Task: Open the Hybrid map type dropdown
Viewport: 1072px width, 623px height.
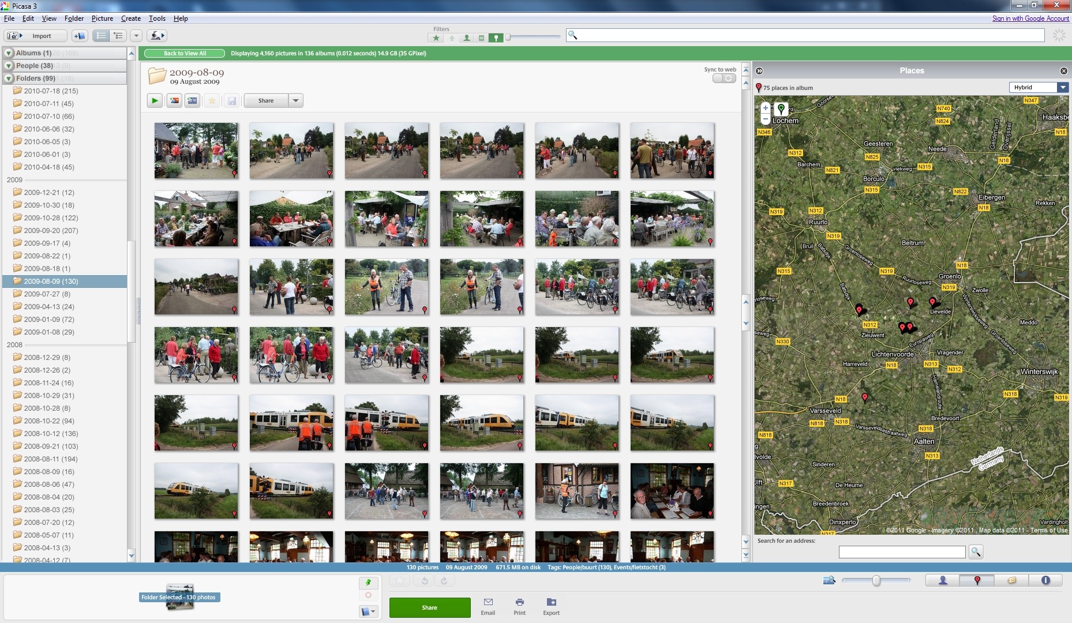Action: point(1063,88)
